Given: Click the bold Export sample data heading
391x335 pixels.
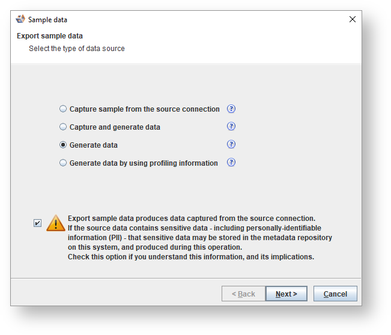Looking at the screenshot, I should tap(50, 36).
